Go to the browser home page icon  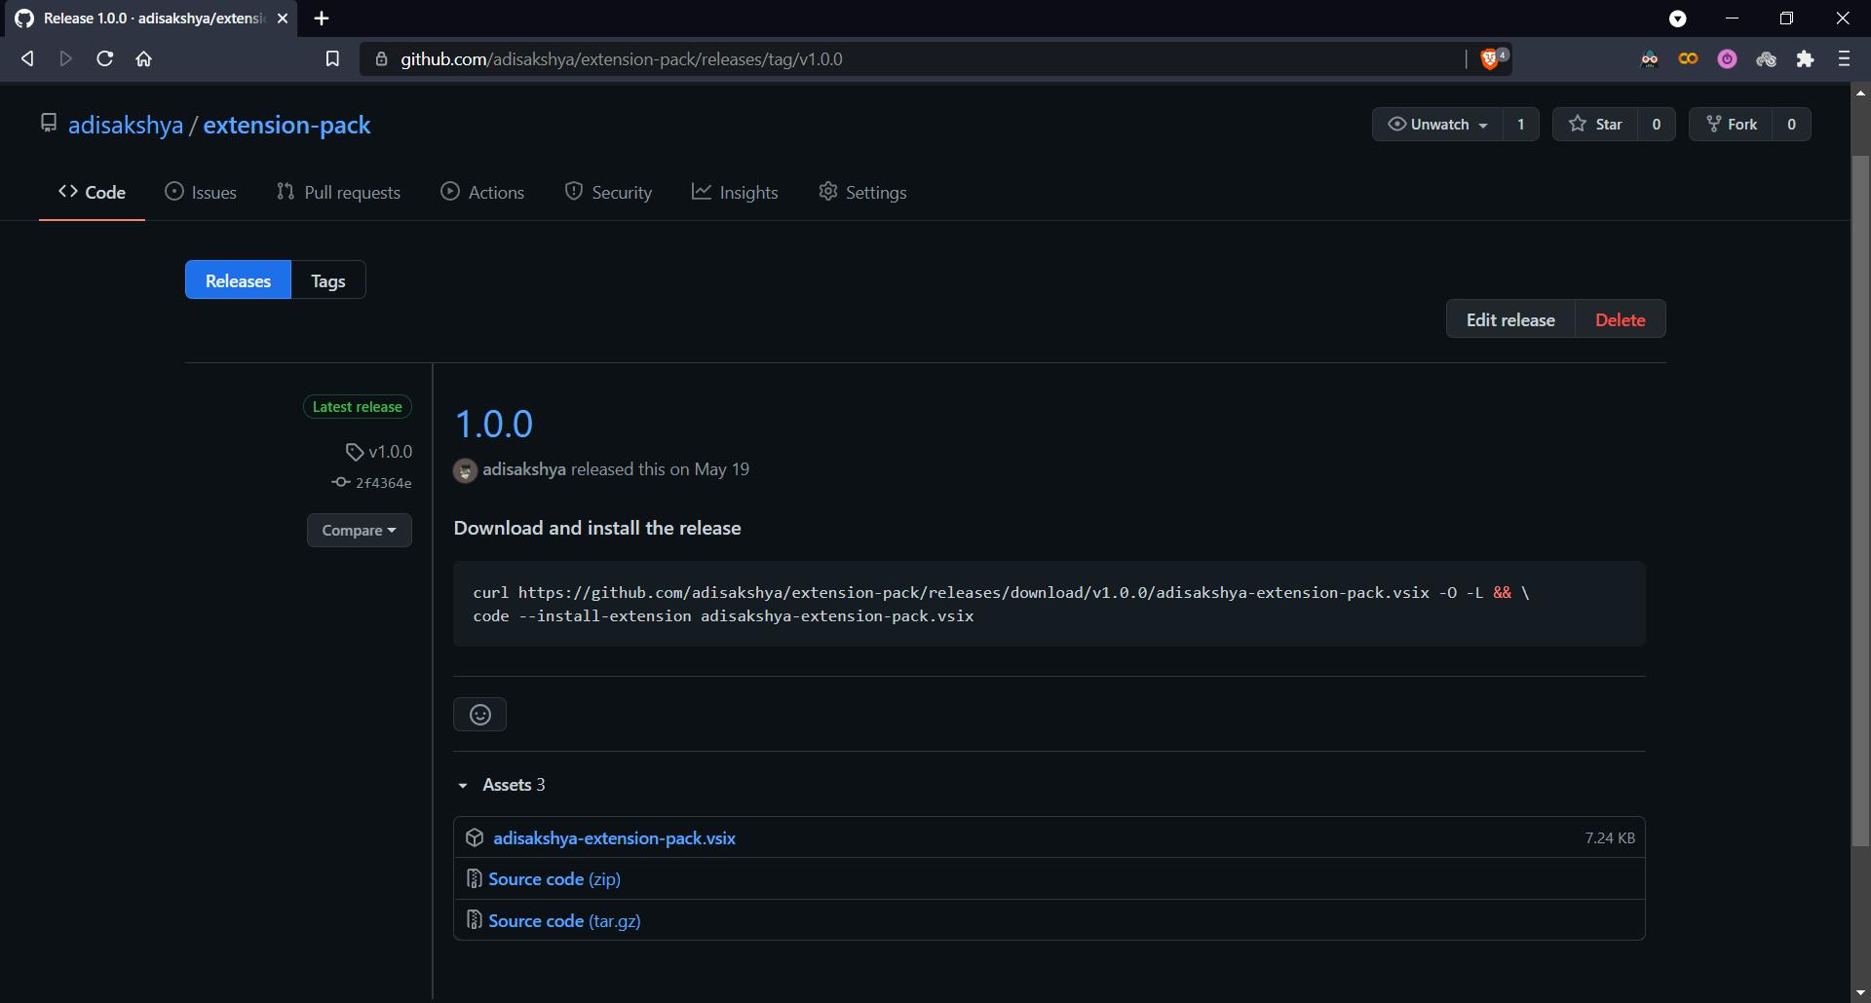(144, 59)
